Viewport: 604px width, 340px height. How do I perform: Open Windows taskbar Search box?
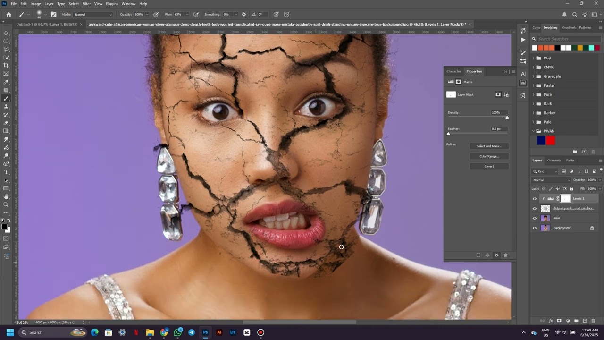[53, 332]
